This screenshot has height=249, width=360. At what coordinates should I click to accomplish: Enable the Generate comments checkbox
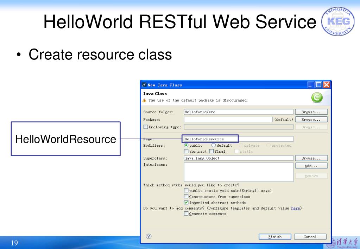click(186, 213)
